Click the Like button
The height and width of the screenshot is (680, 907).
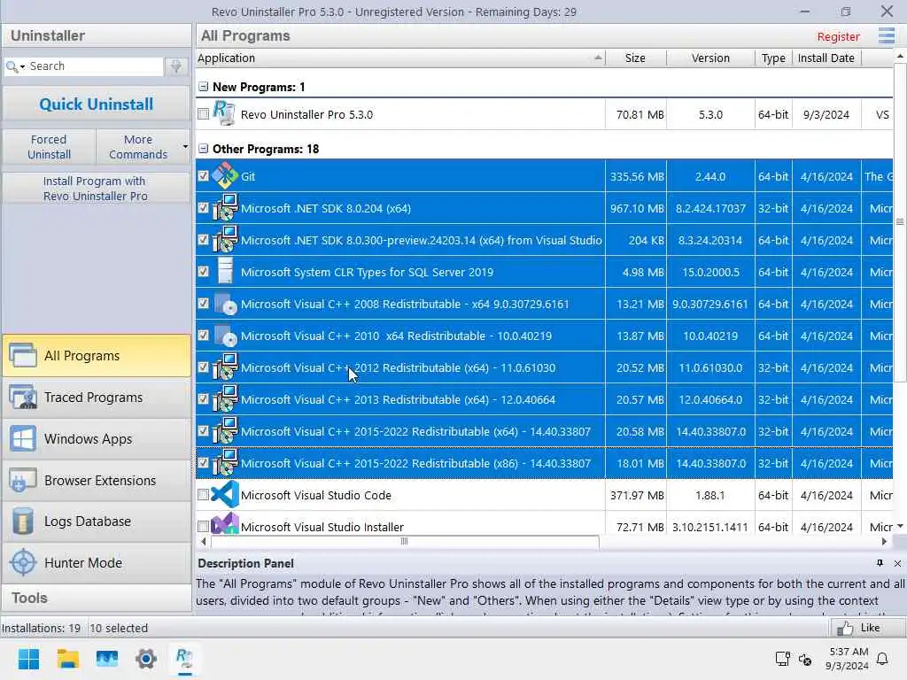pyautogui.click(x=868, y=628)
